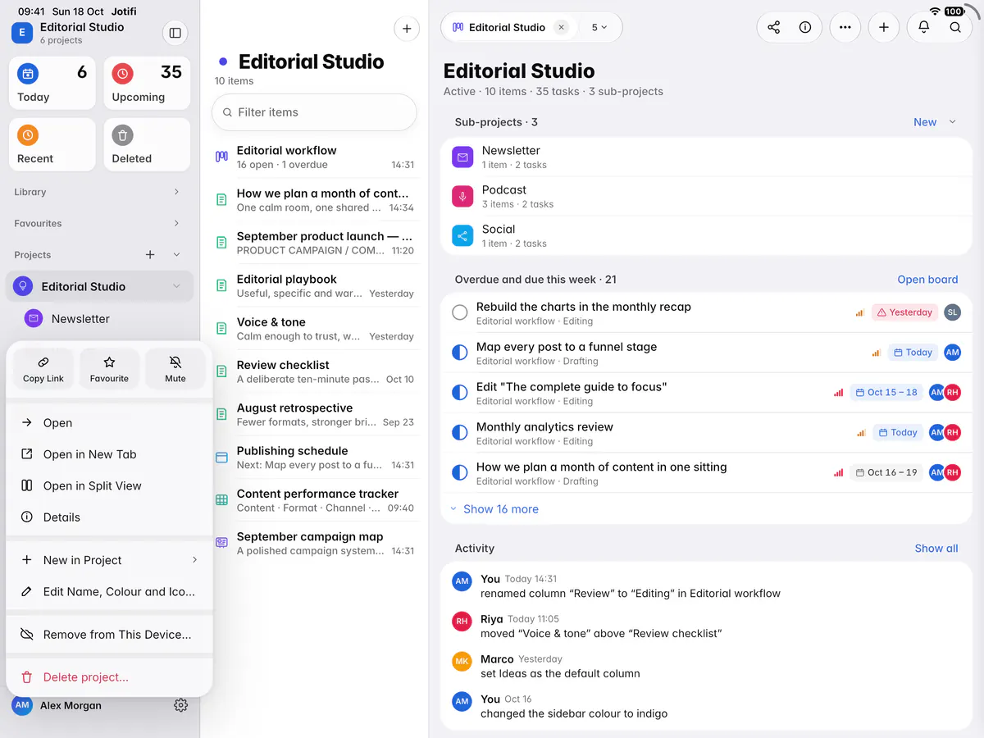984x738 pixels.
Task: Select Open from context menu
Action: (109, 423)
